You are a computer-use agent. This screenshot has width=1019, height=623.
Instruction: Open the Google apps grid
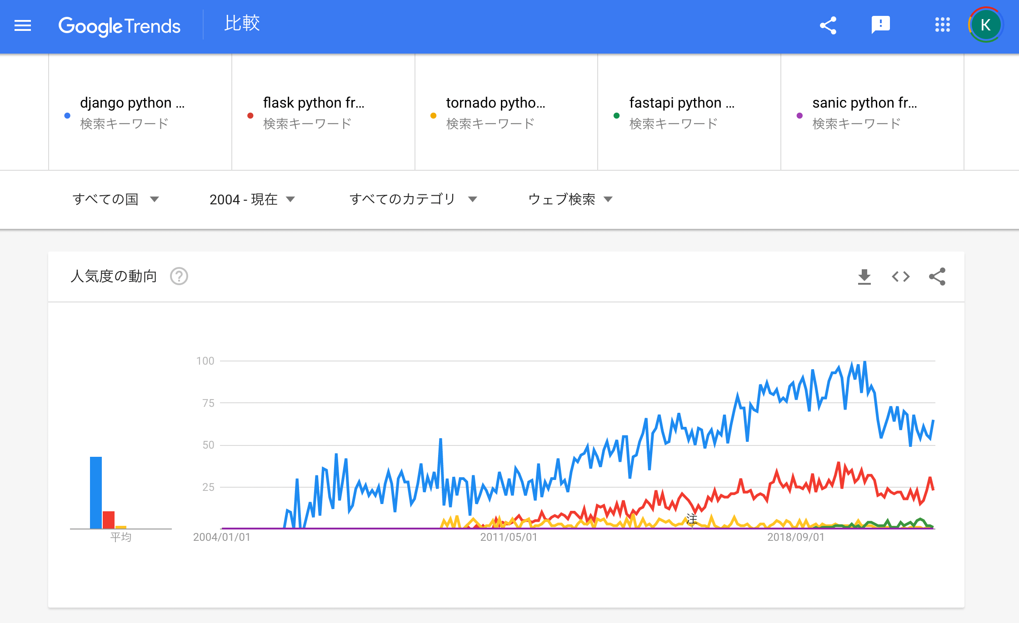click(x=943, y=26)
